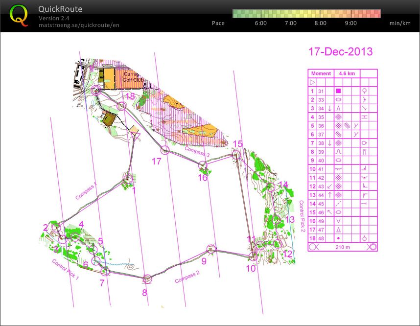The image size is (420, 326).
Task: Click the northwest arrow in table row 15
Action: pyautogui.click(x=330, y=212)
